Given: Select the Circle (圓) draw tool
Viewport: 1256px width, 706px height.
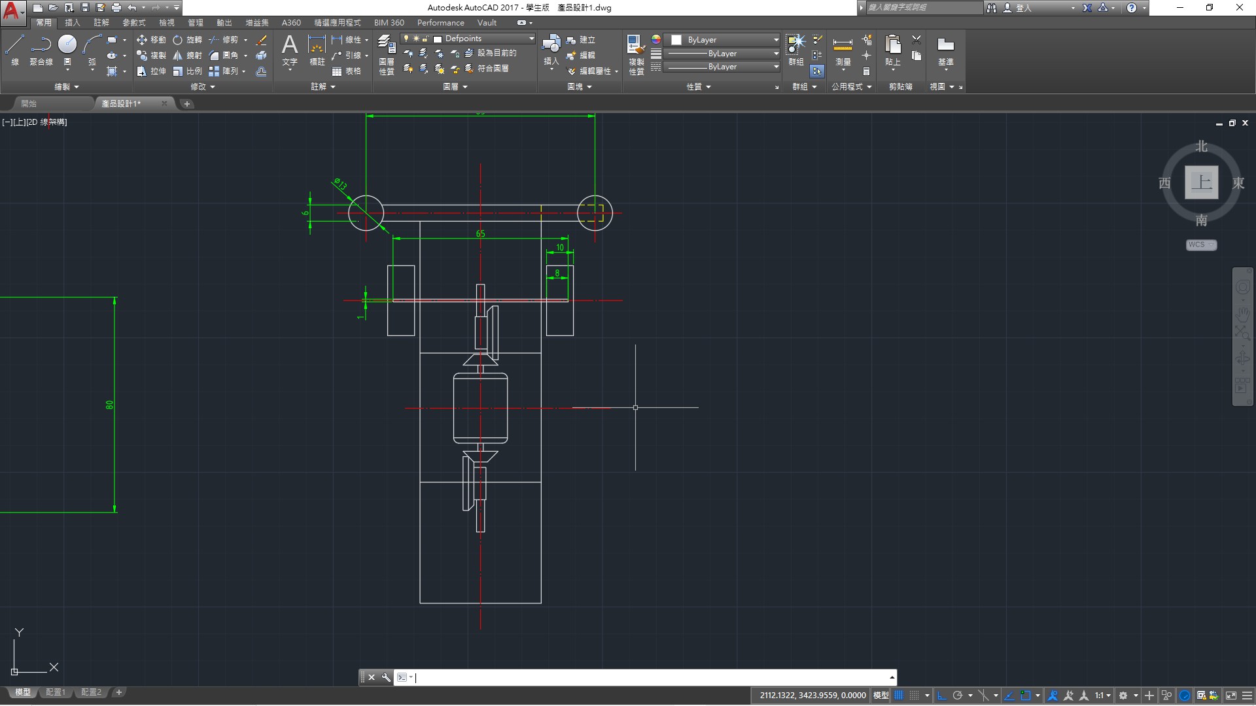Looking at the screenshot, I should (67, 44).
